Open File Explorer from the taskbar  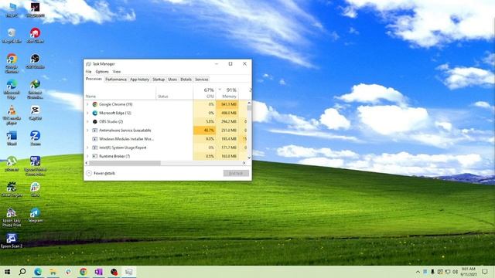click(53, 272)
